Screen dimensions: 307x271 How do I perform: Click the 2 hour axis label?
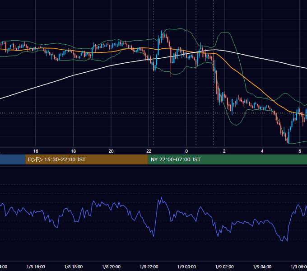[x=224, y=151]
